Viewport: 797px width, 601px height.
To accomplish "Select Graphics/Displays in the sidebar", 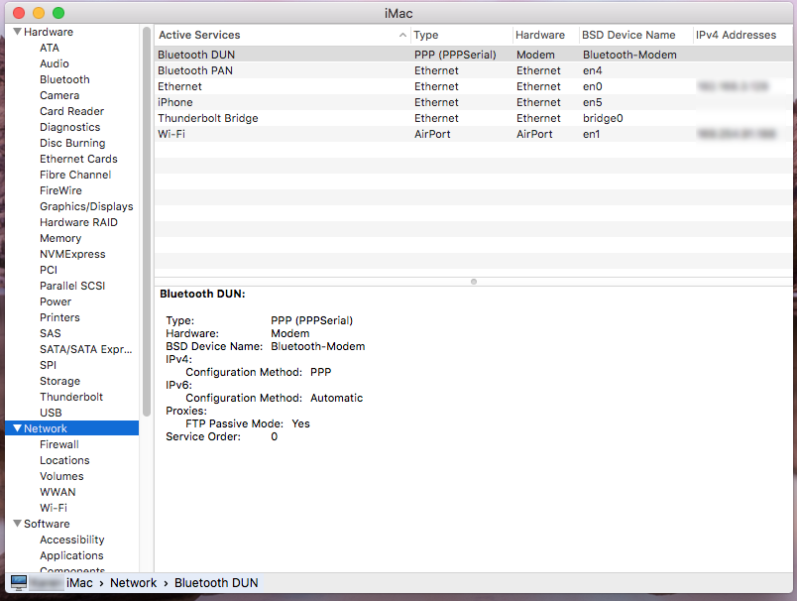I will (x=86, y=205).
